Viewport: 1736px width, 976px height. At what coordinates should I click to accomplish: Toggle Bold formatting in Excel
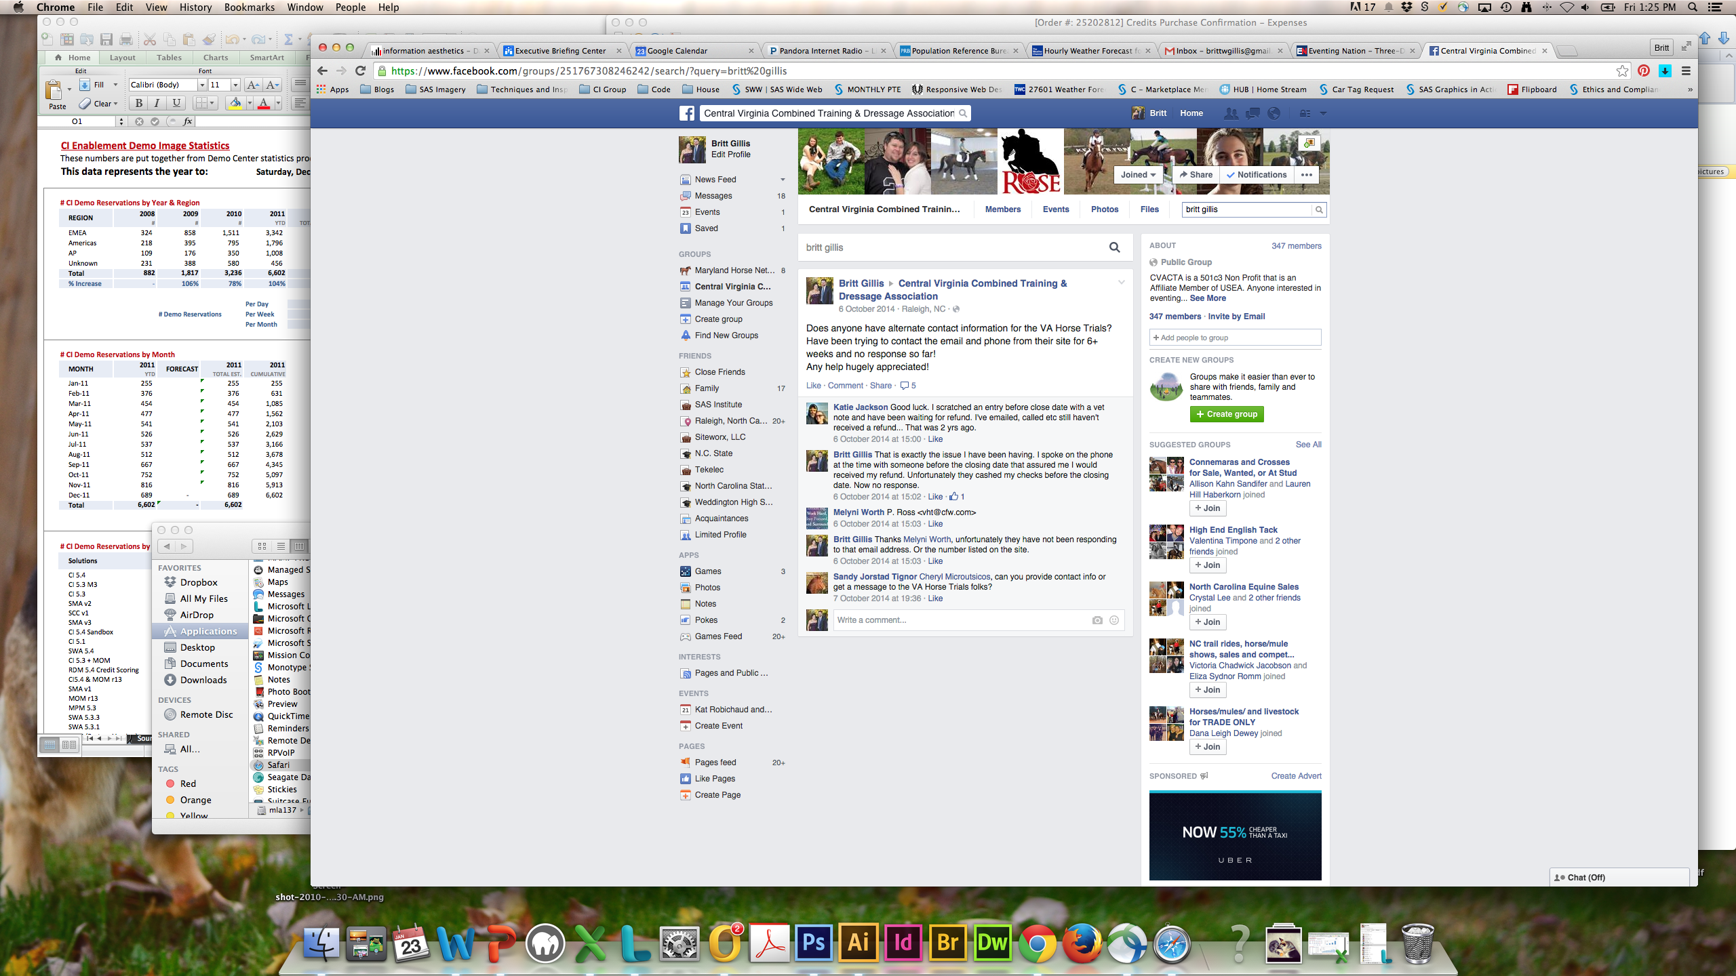pyautogui.click(x=139, y=103)
